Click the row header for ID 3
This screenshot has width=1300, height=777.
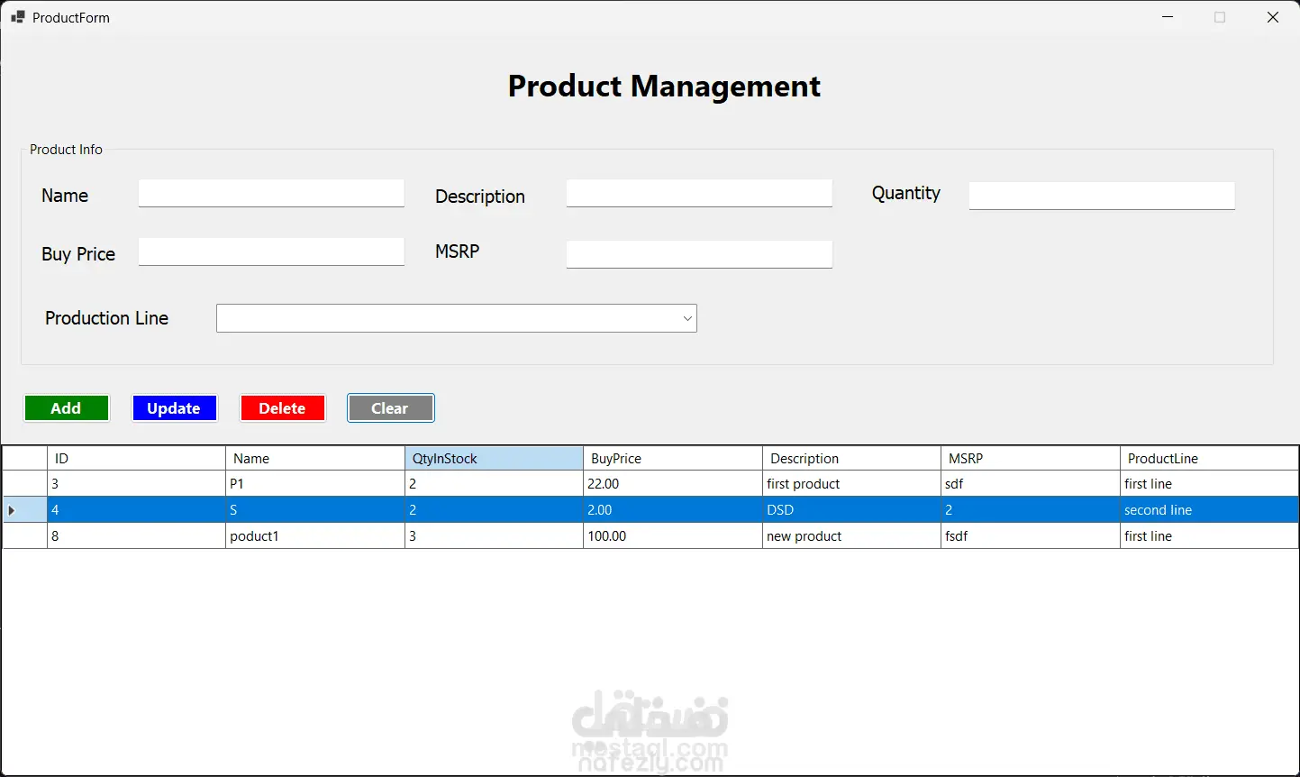tap(24, 484)
